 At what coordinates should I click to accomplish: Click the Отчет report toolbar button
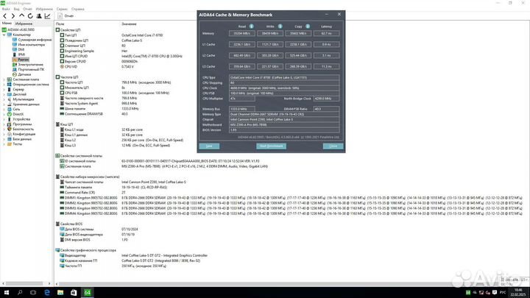click(66, 16)
